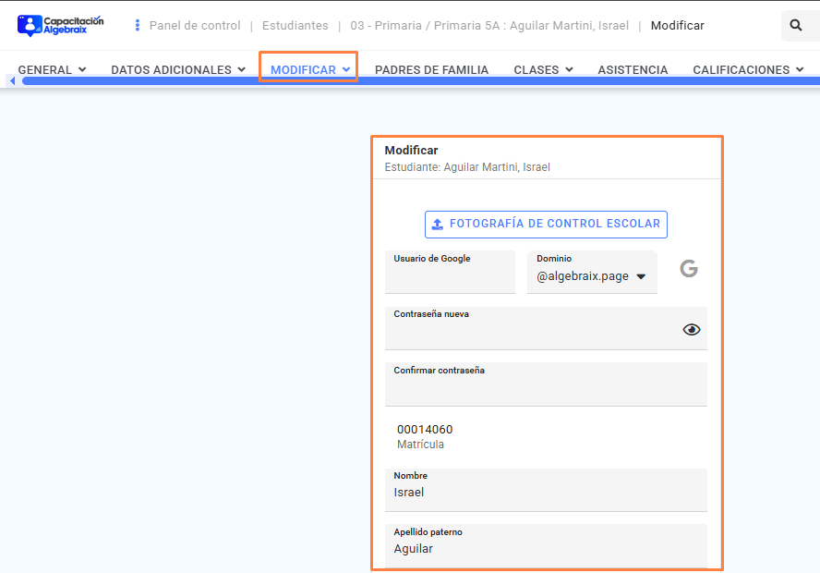Click the search magnifier icon

coord(796,25)
